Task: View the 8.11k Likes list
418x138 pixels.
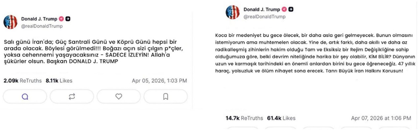Action: tap(59, 81)
